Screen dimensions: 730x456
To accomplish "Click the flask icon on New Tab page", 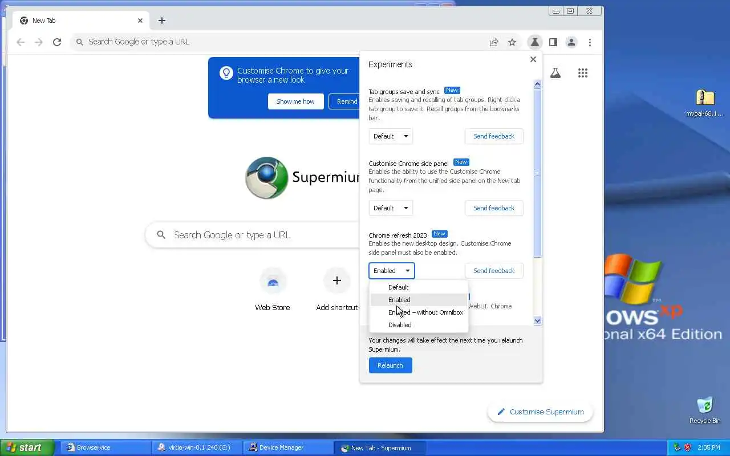I will 555,73.
